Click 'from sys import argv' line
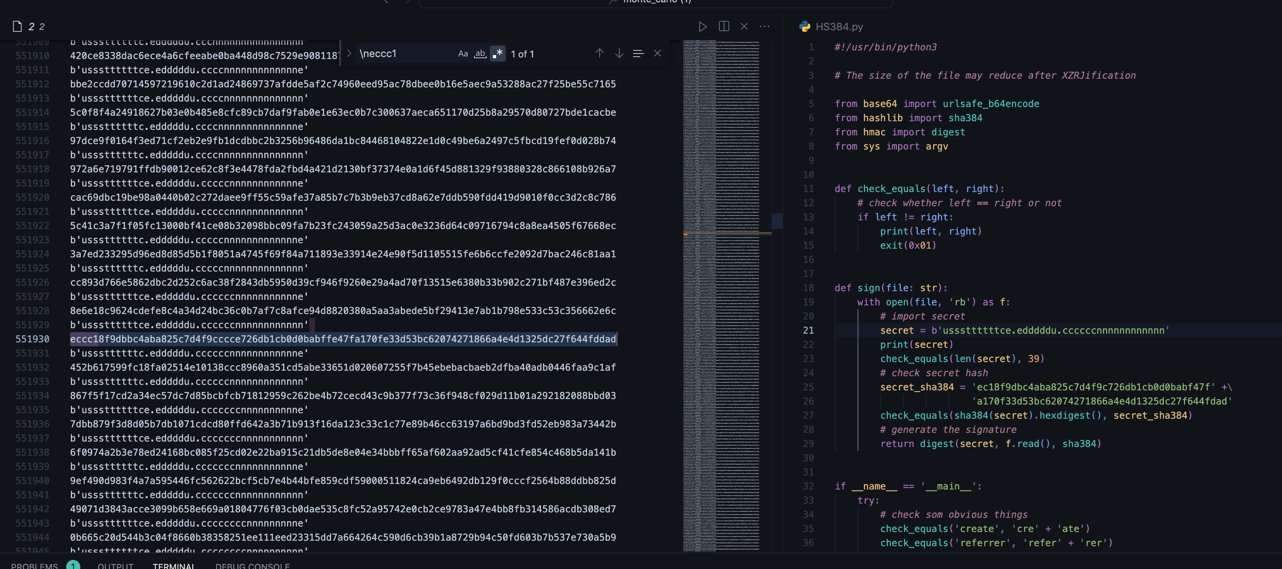 pyautogui.click(x=892, y=146)
